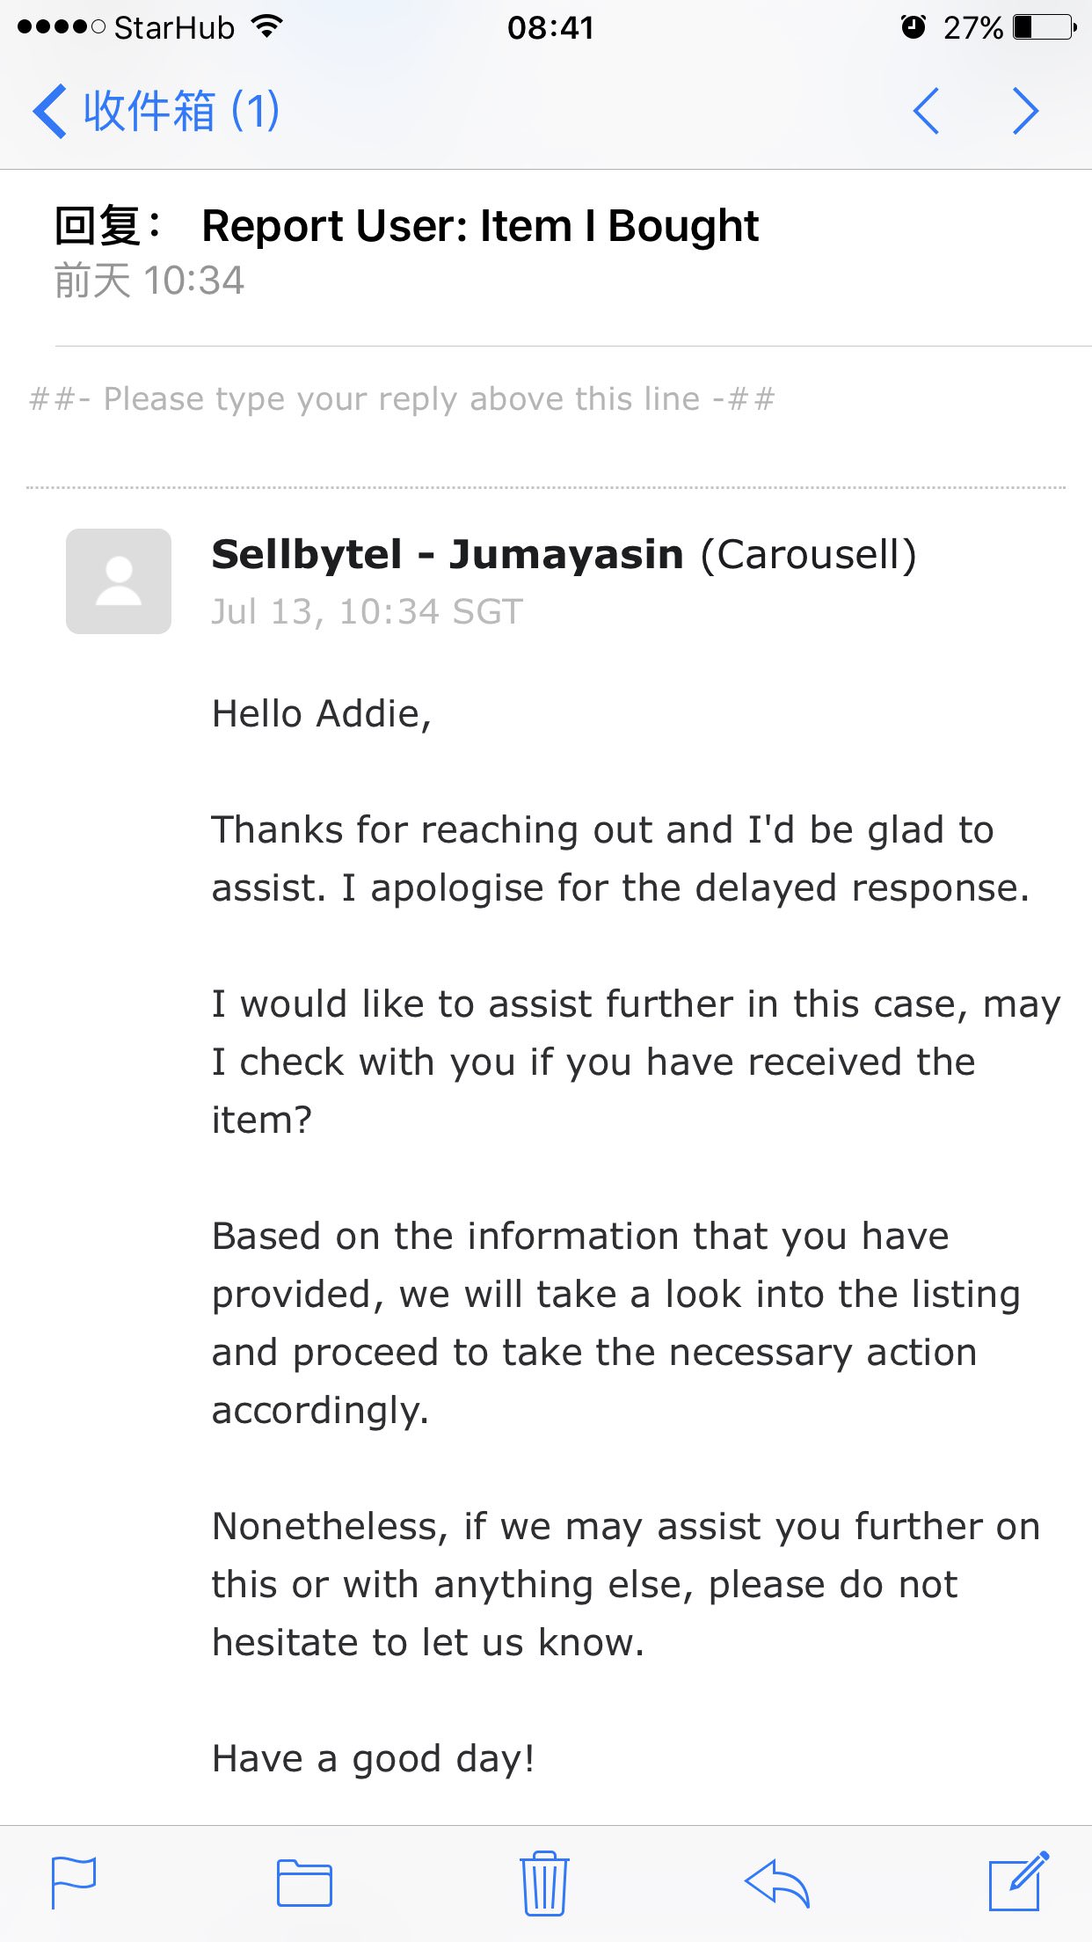This screenshot has height=1942, width=1092.
Task: Go to next message arrow
Action: (1025, 112)
